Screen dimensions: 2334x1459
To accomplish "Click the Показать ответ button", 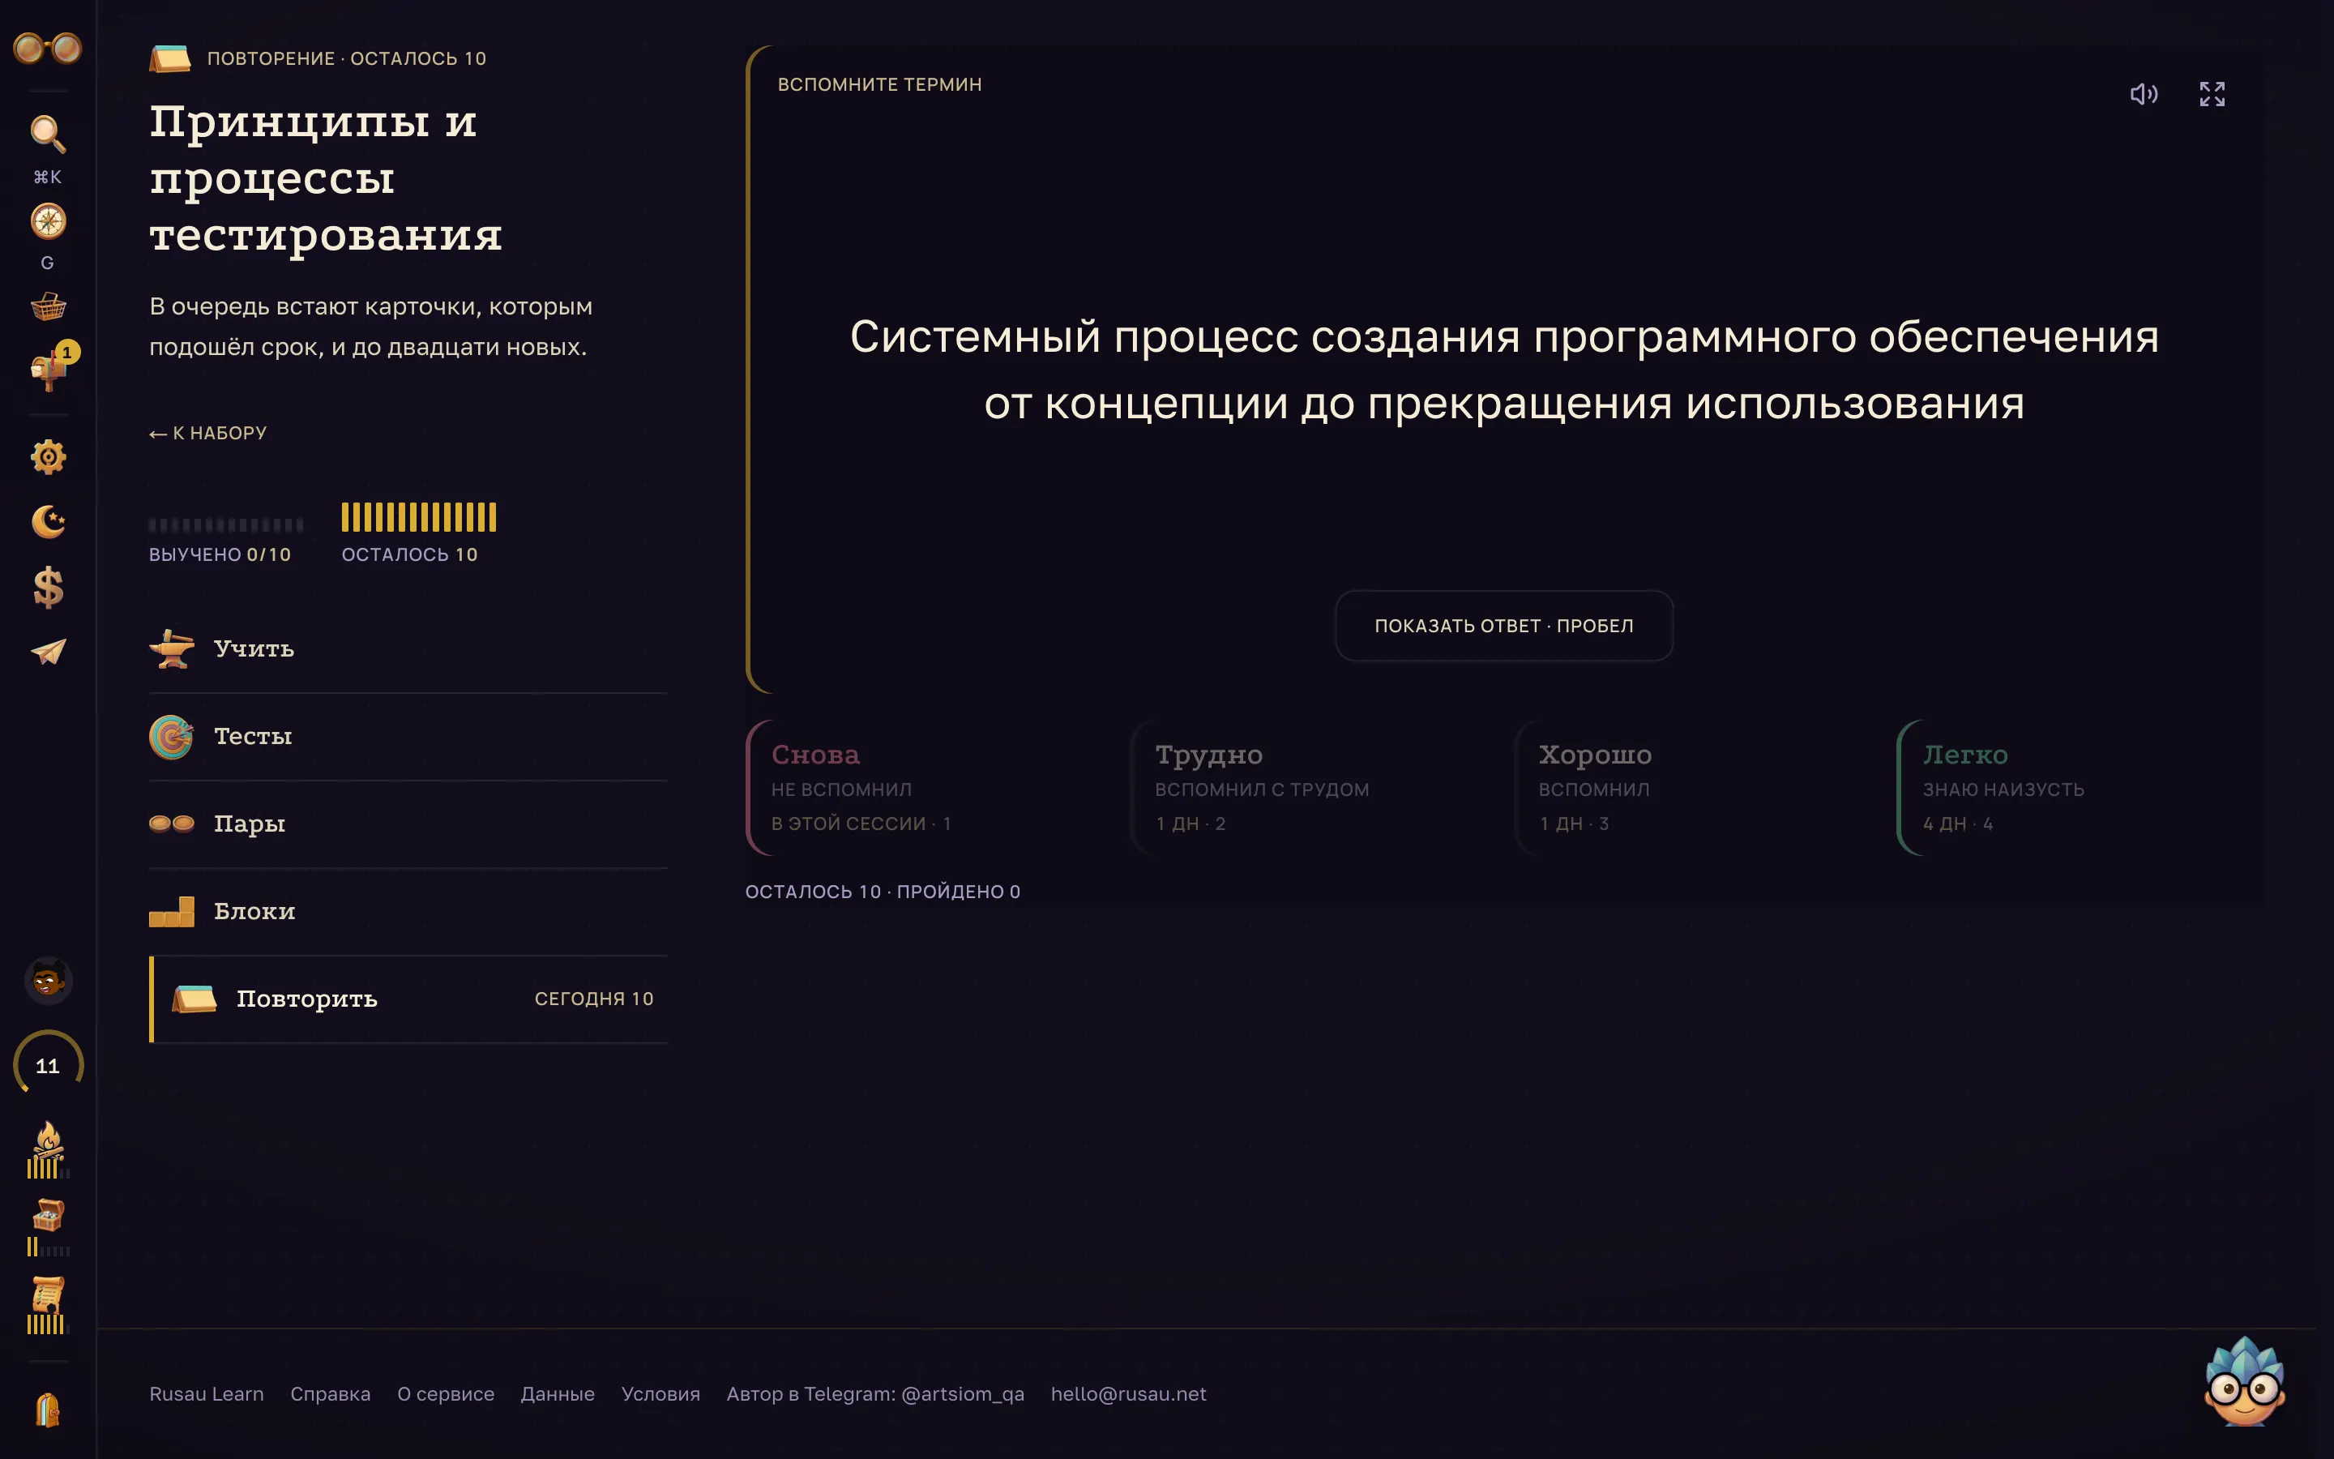I will click(1503, 625).
